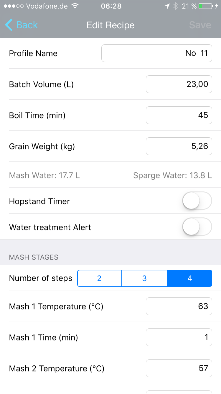221x394 pixels.
Task: Tap the Wi-Fi signal icon
Action: (75, 6)
